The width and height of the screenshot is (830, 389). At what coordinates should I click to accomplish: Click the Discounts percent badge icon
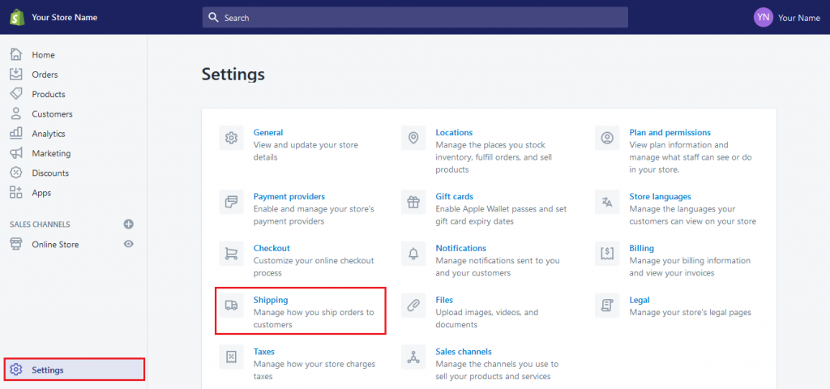[x=16, y=173]
